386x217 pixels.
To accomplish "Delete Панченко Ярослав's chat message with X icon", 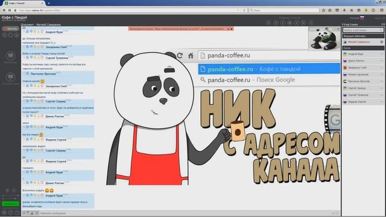I will click(x=24, y=74).
